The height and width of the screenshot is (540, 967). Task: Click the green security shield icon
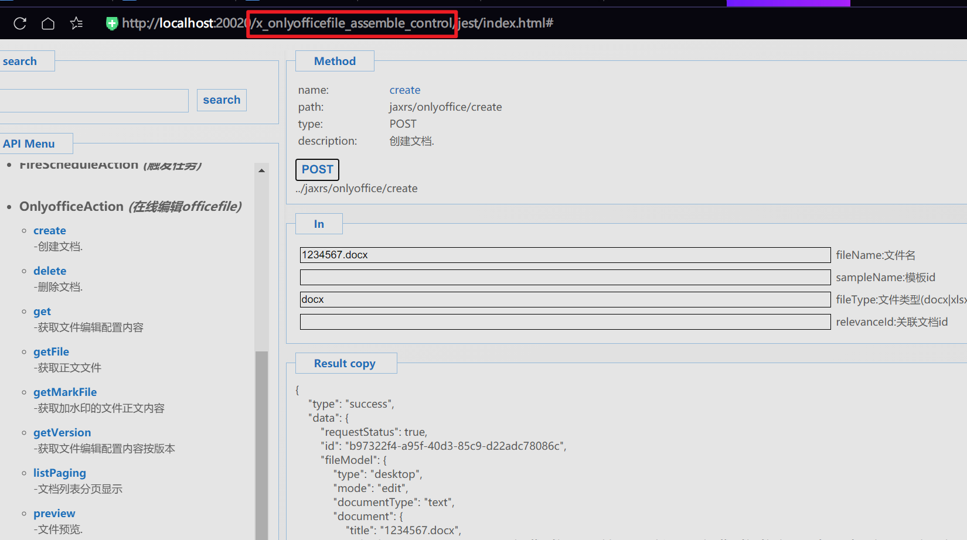(111, 23)
